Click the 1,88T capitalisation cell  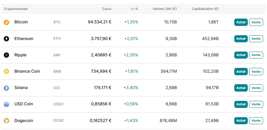[213, 22]
